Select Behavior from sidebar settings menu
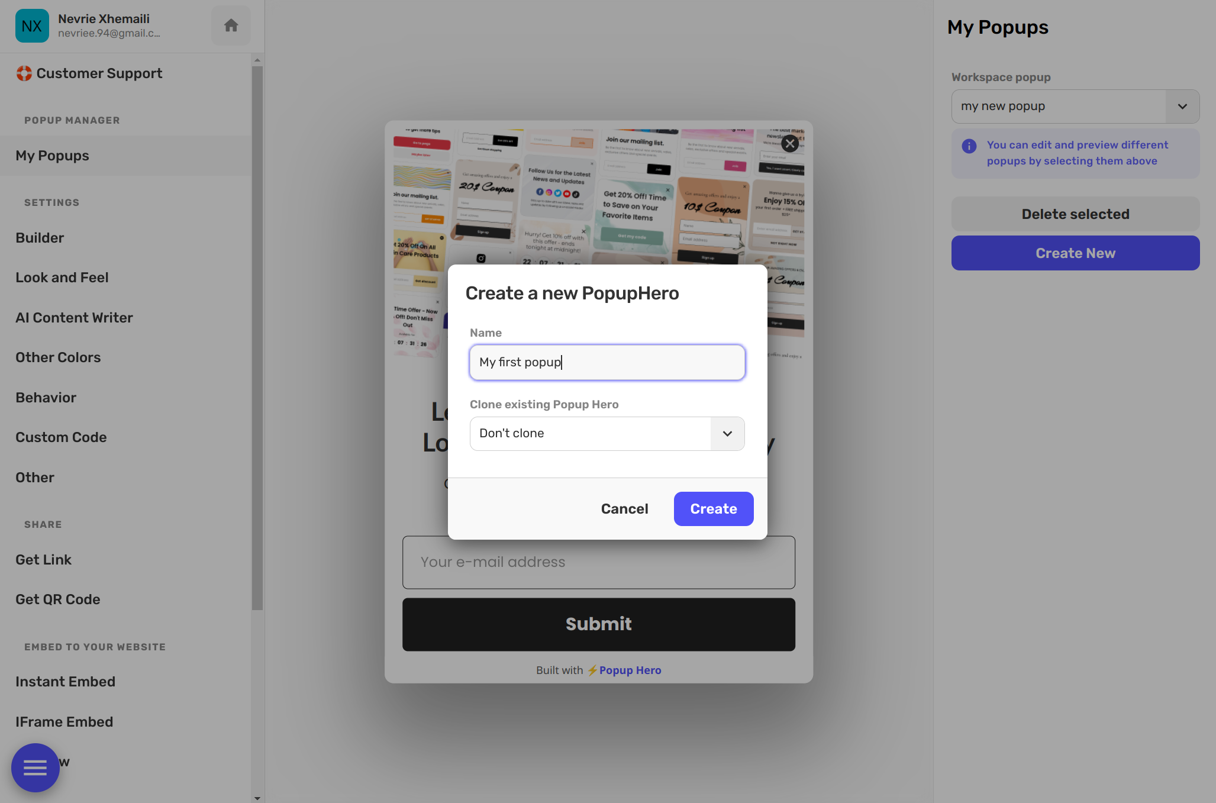This screenshot has width=1216, height=803. [x=46, y=397]
